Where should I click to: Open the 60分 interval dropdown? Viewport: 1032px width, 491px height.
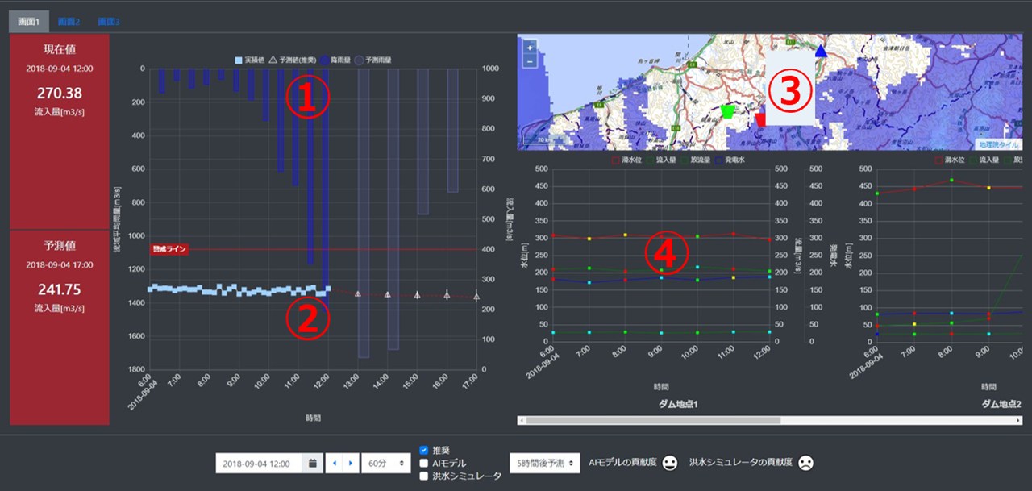coord(381,464)
